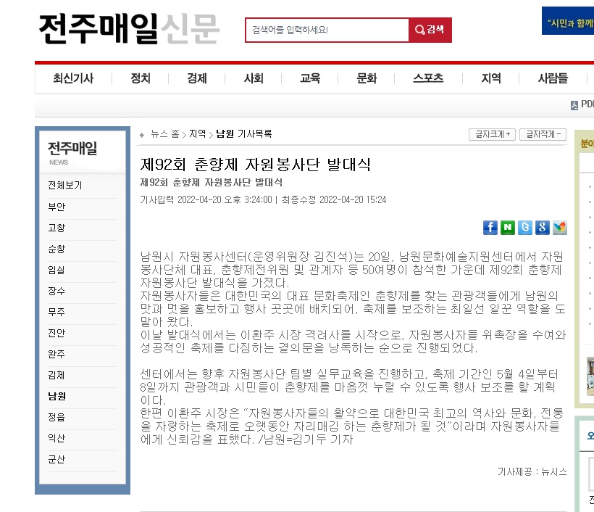Open the 최신기사 menu
The image size is (594, 512).
coord(72,78)
